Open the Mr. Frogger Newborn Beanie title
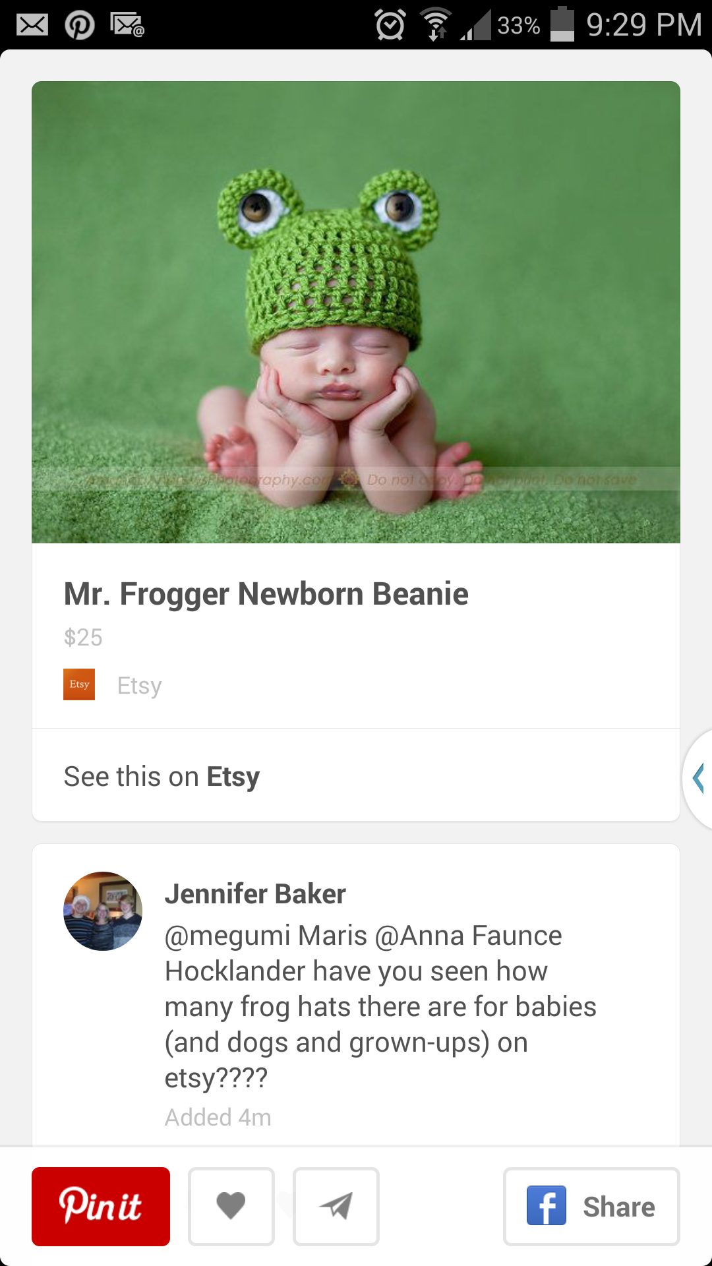712x1266 pixels. (x=266, y=593)
